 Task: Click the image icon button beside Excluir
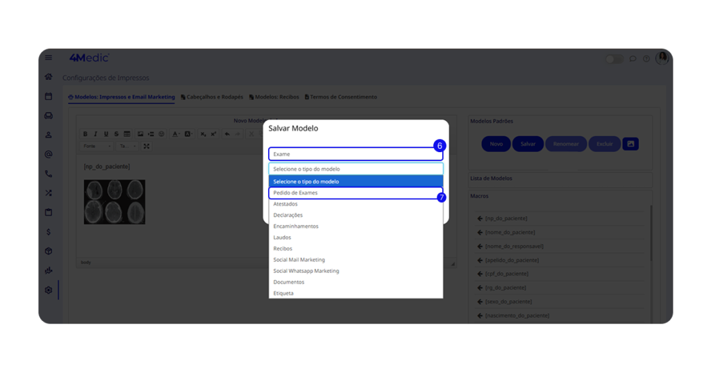pyautogui.click(x=630, y=144)
